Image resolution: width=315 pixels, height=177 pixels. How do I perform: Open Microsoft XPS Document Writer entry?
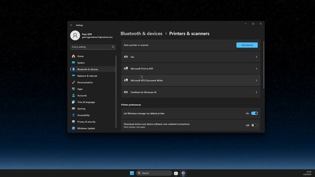pos(190,81)
